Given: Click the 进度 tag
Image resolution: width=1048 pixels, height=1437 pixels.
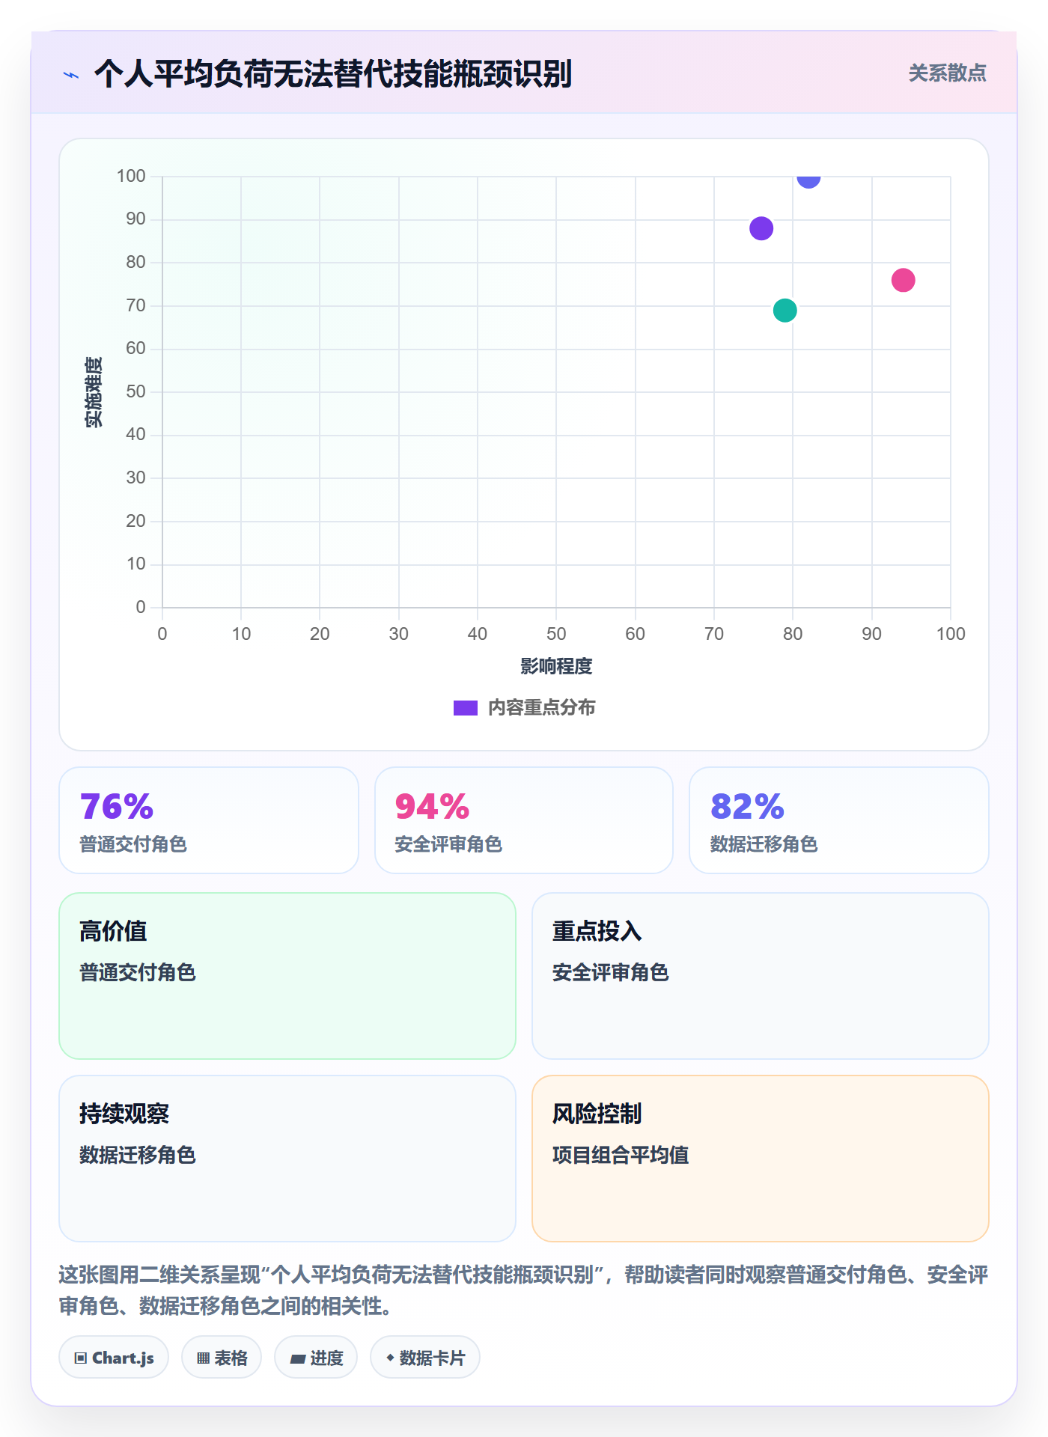Looking at the screenshot, I should click(x=316, y=1358).
